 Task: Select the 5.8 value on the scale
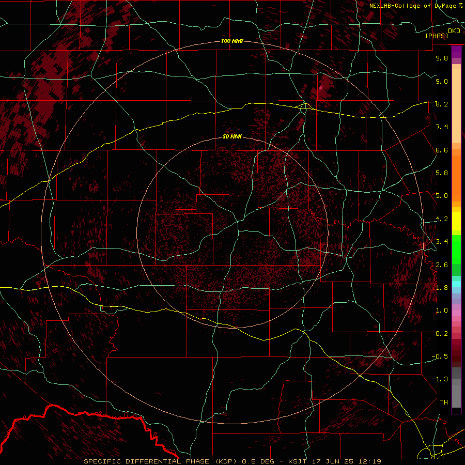(442, 173)
